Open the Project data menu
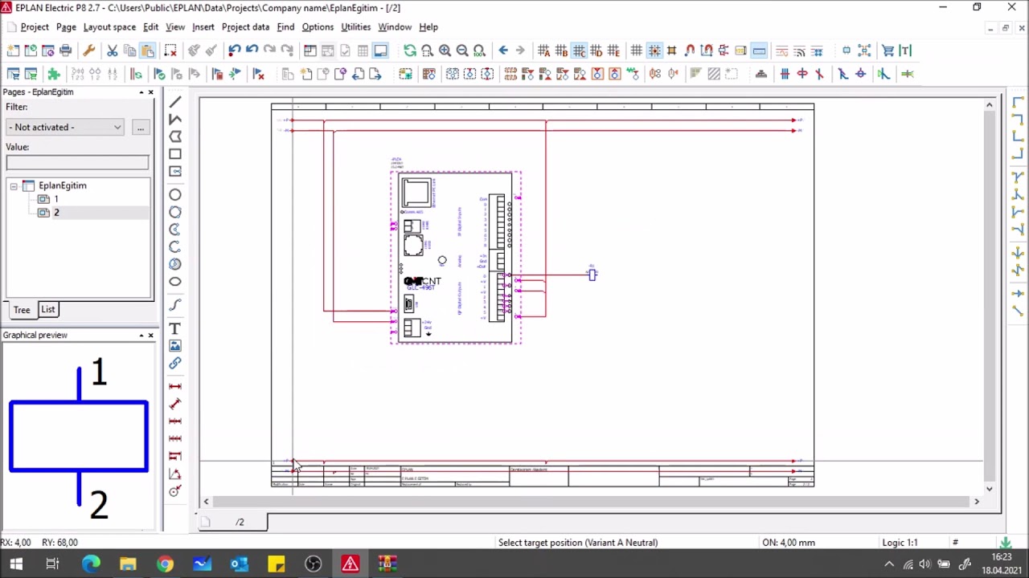The image size is (1029, 578). pos(245,26)
